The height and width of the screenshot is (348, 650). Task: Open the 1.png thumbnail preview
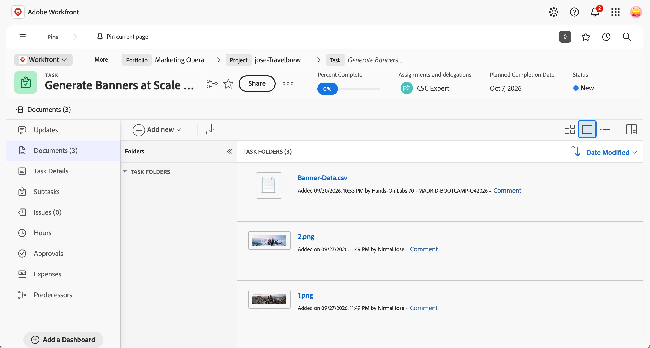tap(269, 299)
